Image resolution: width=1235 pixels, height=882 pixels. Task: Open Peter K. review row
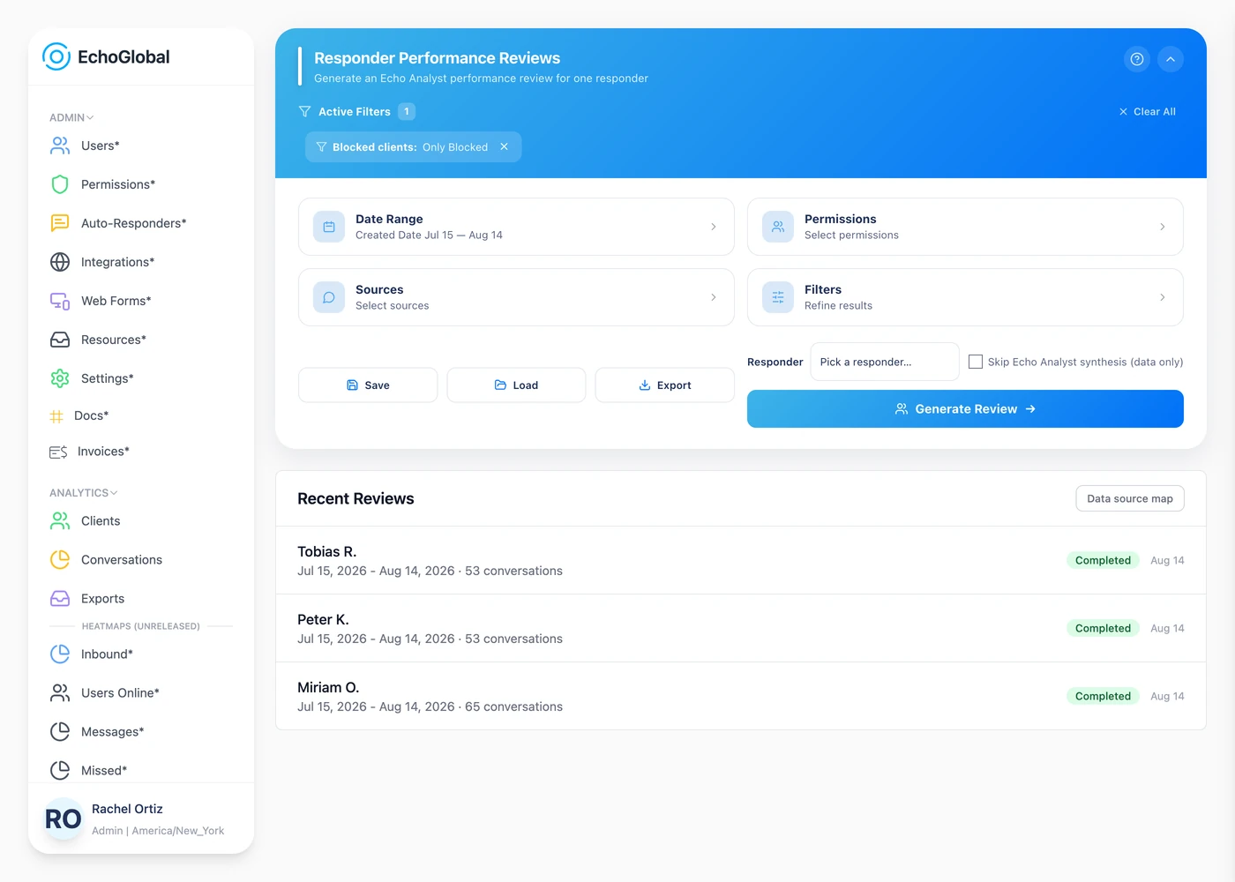tap(741, 629)
